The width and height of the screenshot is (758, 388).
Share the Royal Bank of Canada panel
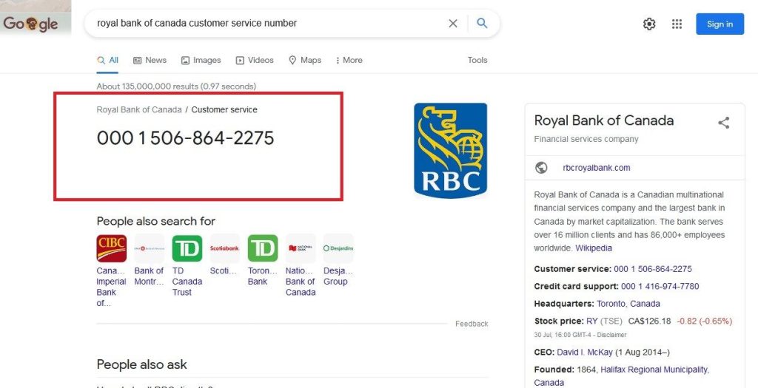(724, 123)
